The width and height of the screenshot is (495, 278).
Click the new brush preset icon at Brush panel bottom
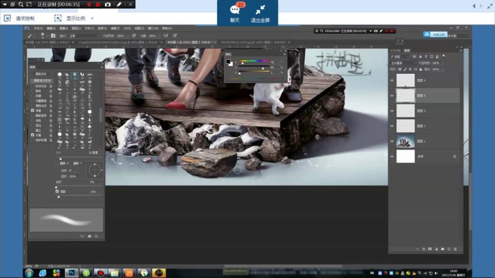coord(96,236)
